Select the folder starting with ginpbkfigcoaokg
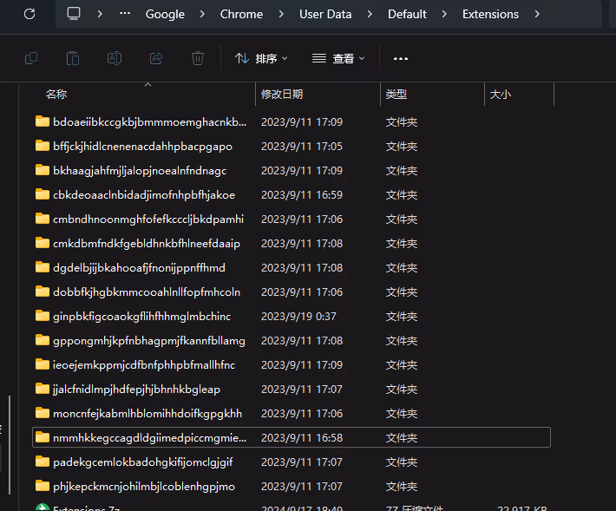The image size is (616, 511). coord(141,316)
